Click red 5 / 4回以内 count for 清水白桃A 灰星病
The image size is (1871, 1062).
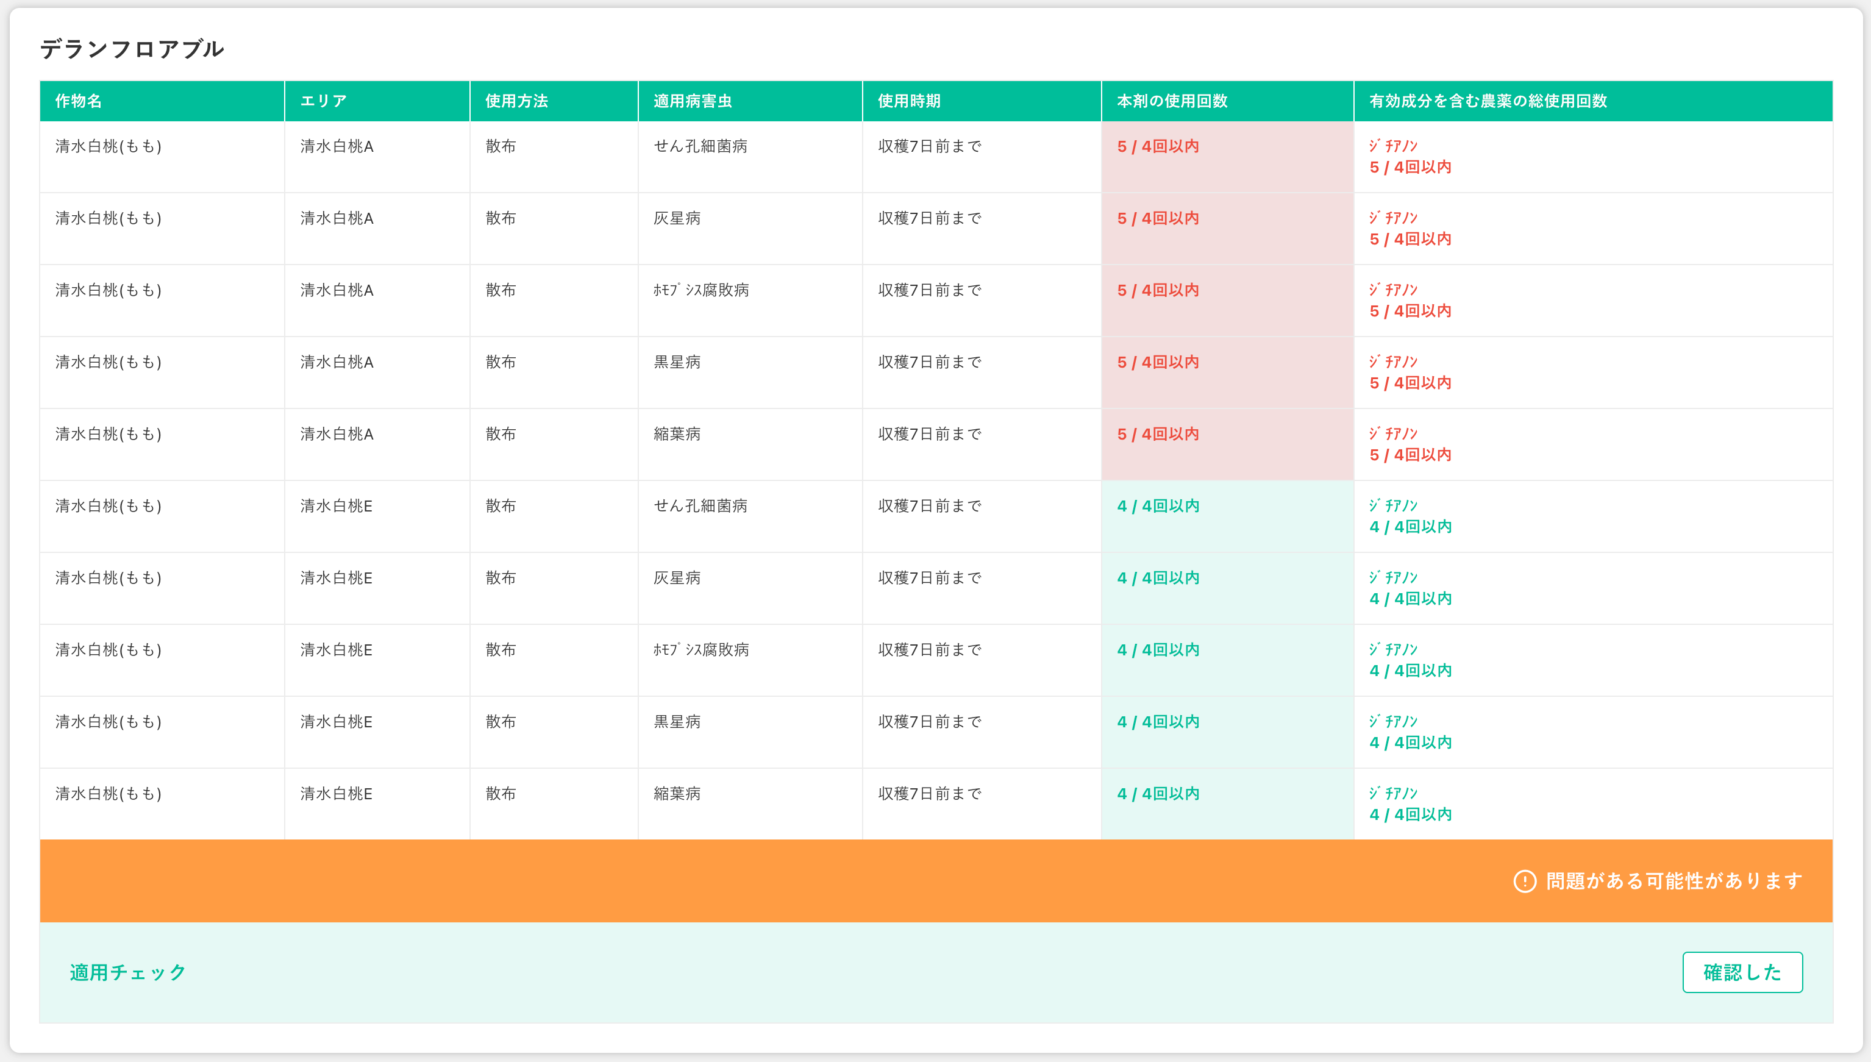(x=1158, y=218)
